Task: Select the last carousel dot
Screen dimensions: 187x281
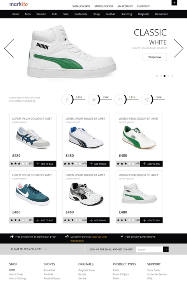Action: coord(172,76)
